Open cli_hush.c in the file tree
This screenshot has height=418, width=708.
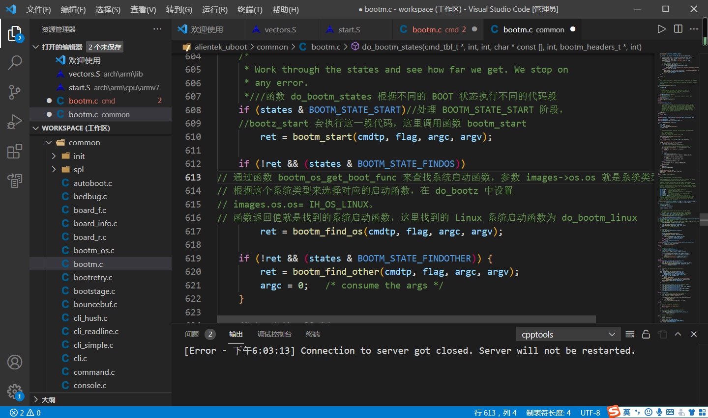pyautogui.click(x=101, y=318)
